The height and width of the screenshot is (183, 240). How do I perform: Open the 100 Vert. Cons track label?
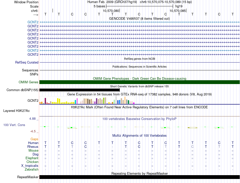click(14, 125)
